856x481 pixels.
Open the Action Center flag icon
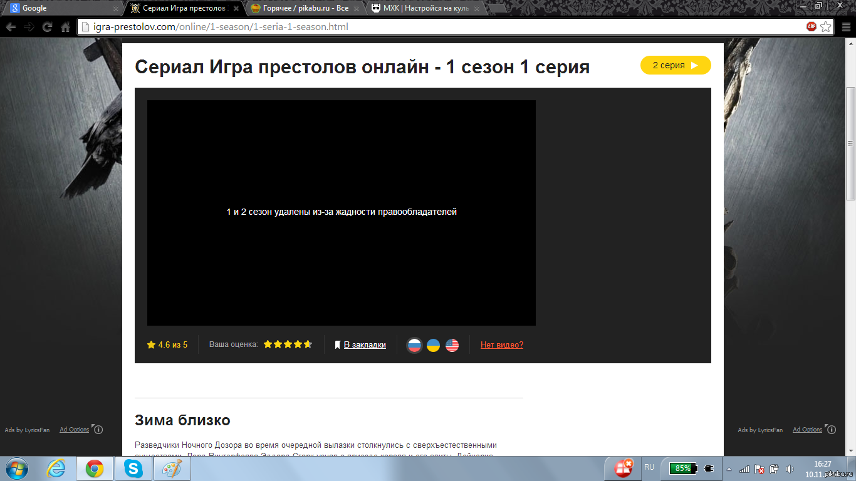click(x=759, y=468)
